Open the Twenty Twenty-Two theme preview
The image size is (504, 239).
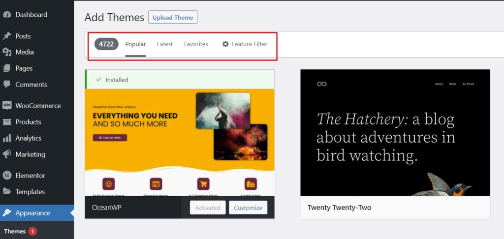[x=395, y=133]
